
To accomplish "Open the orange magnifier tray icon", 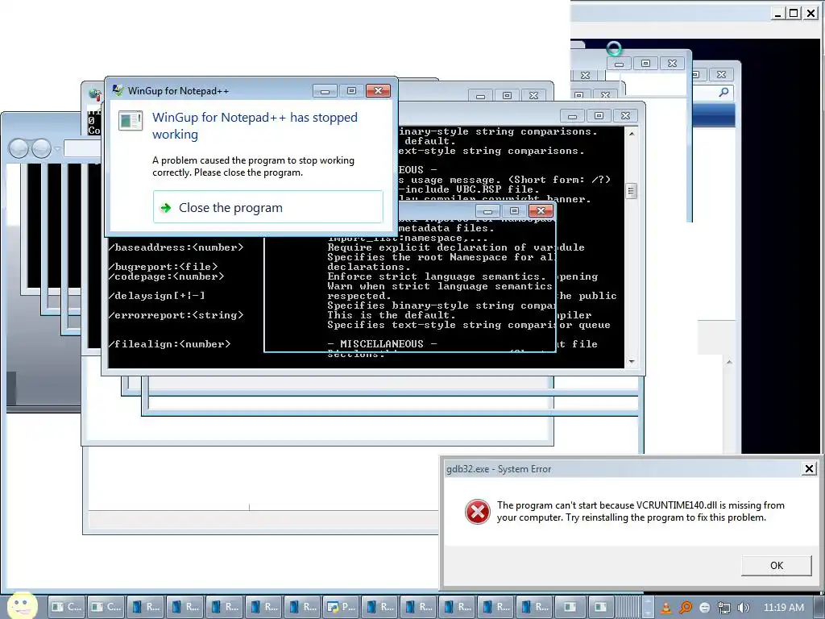I will 685,608.
